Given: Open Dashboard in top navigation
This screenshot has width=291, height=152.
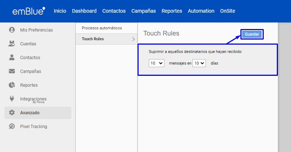Looking at the screenshot, I should pos(84,11).
